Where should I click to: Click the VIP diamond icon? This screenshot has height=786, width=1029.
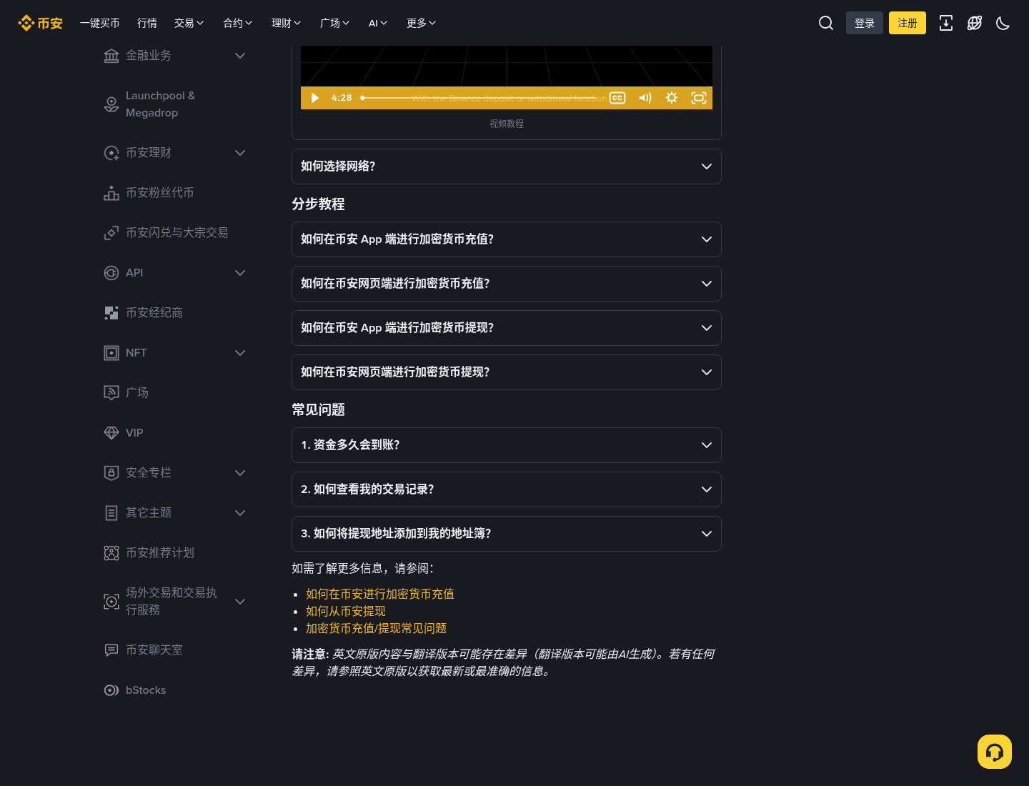111,433
